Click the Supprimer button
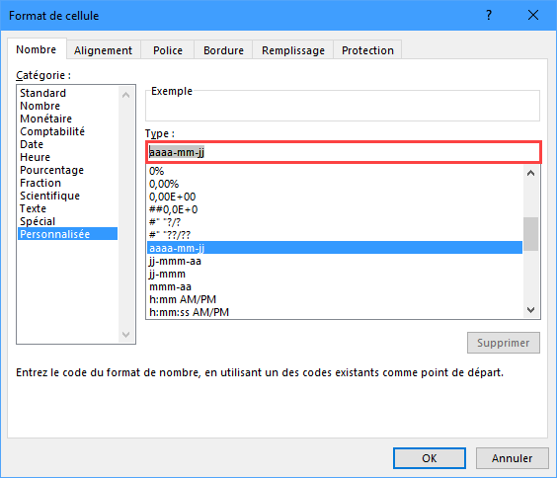557x478 pixels. tap(504, 343)
